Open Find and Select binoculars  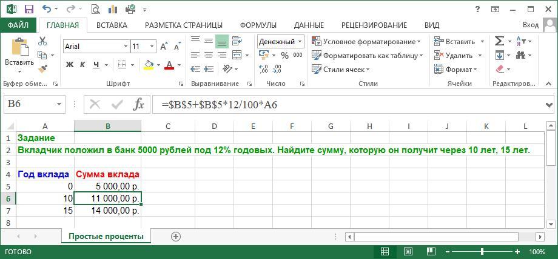click(521, 55)
